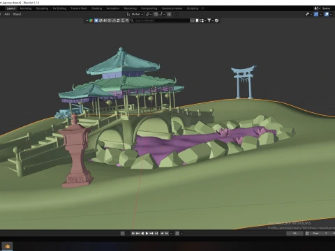Jump to the previous keyframe

coord(137,234)
